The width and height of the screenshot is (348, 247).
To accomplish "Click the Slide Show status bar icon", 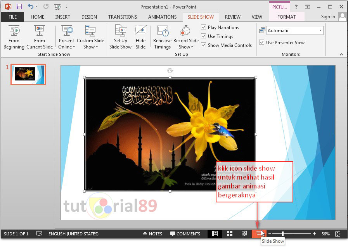I will [x=258, y=234].
